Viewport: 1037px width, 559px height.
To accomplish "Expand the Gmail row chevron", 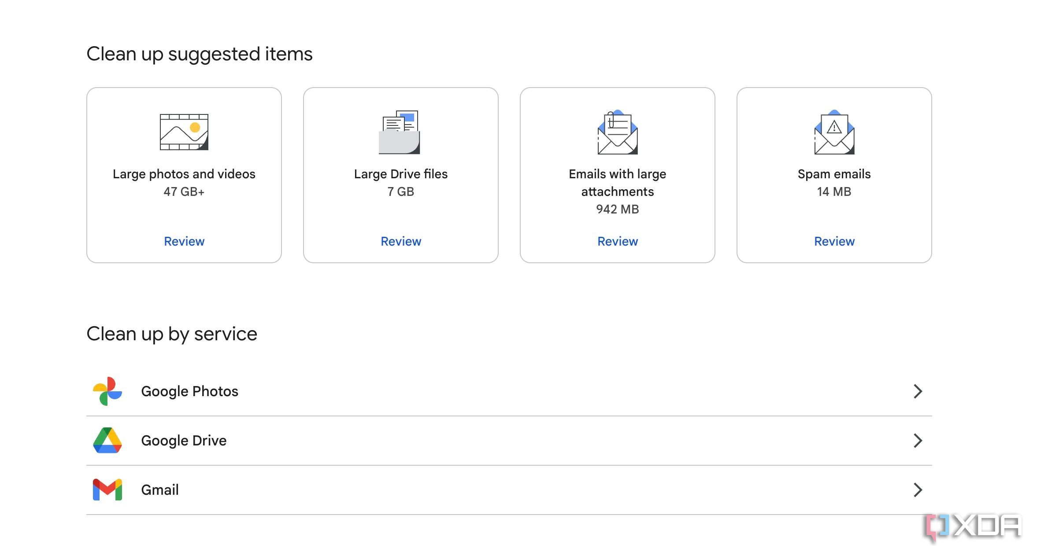I will (x=918, y=490).
